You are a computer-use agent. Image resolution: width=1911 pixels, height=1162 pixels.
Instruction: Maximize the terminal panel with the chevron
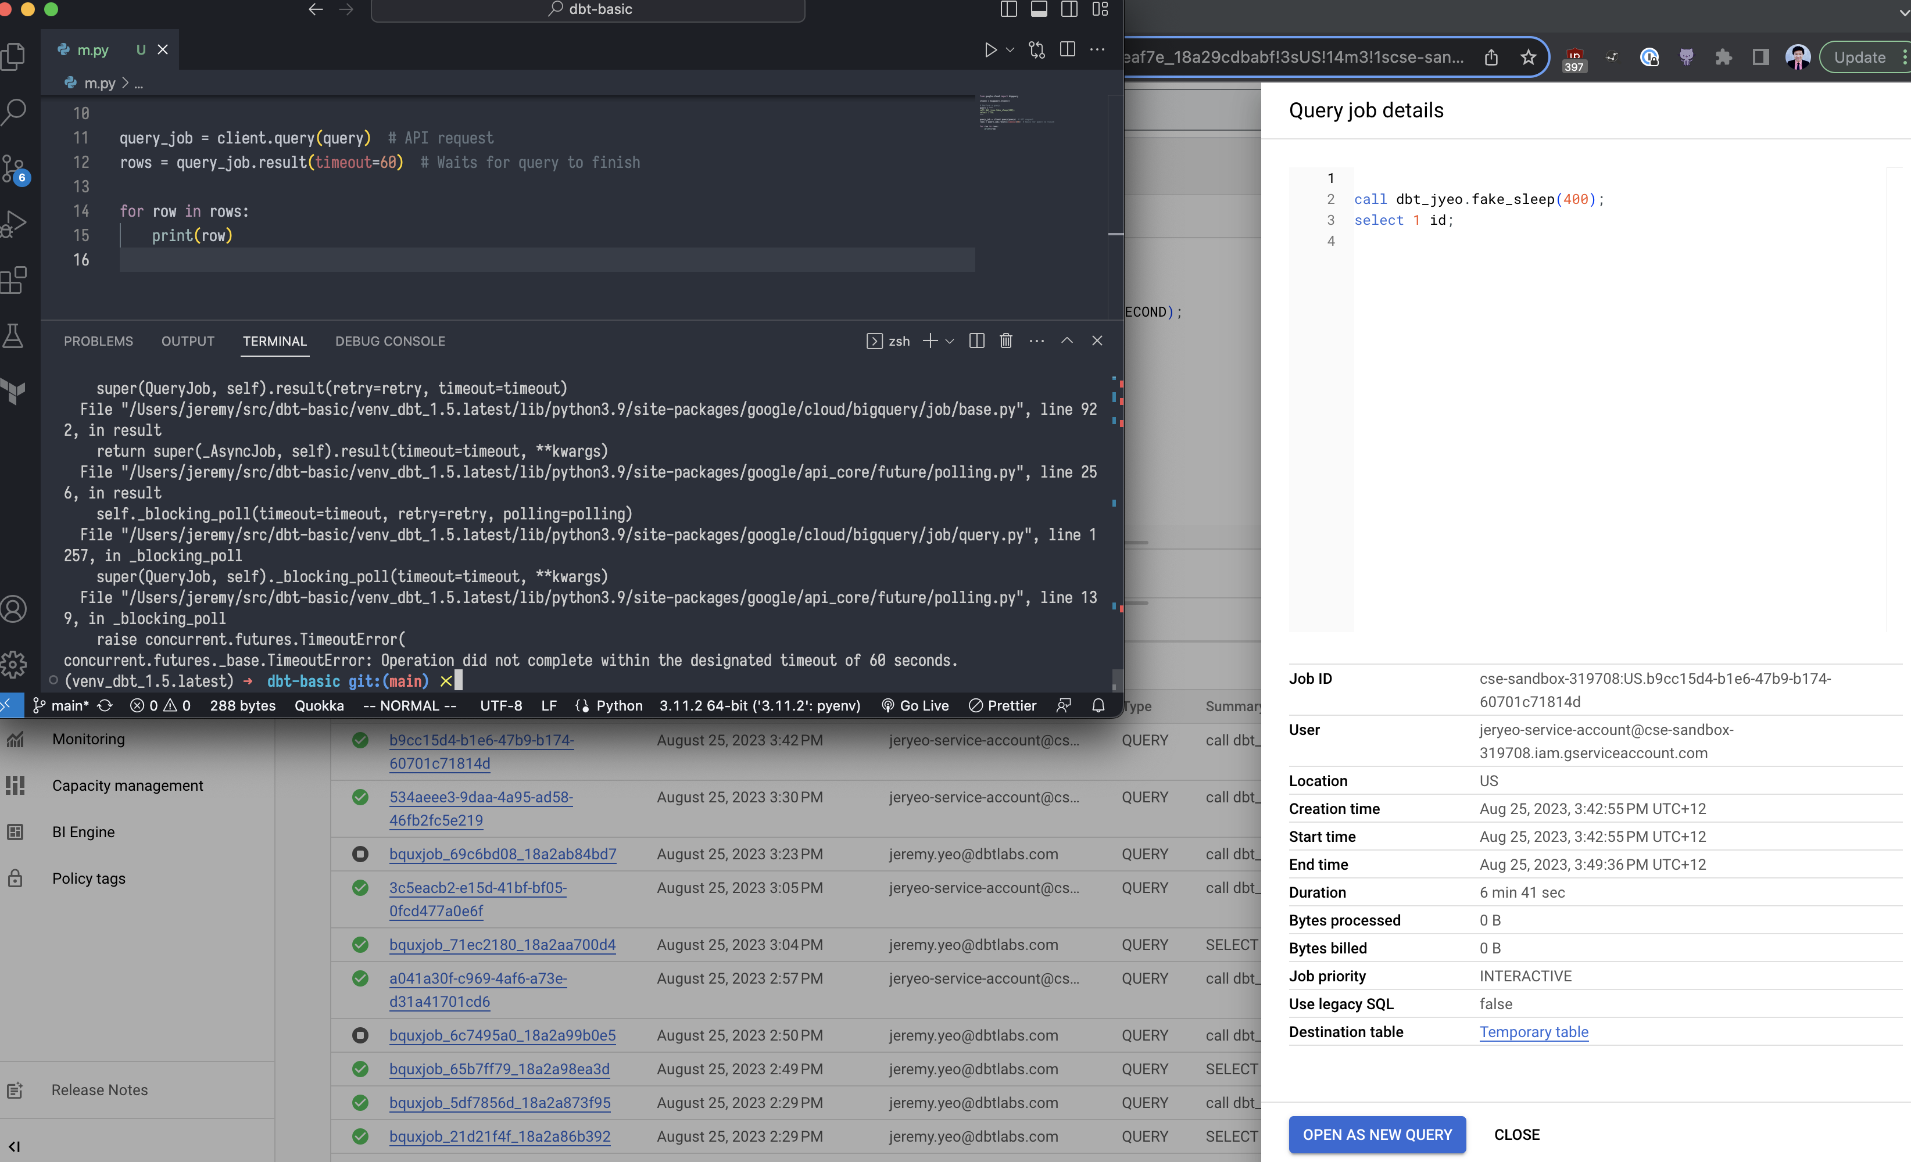(x=1067, y=341)
